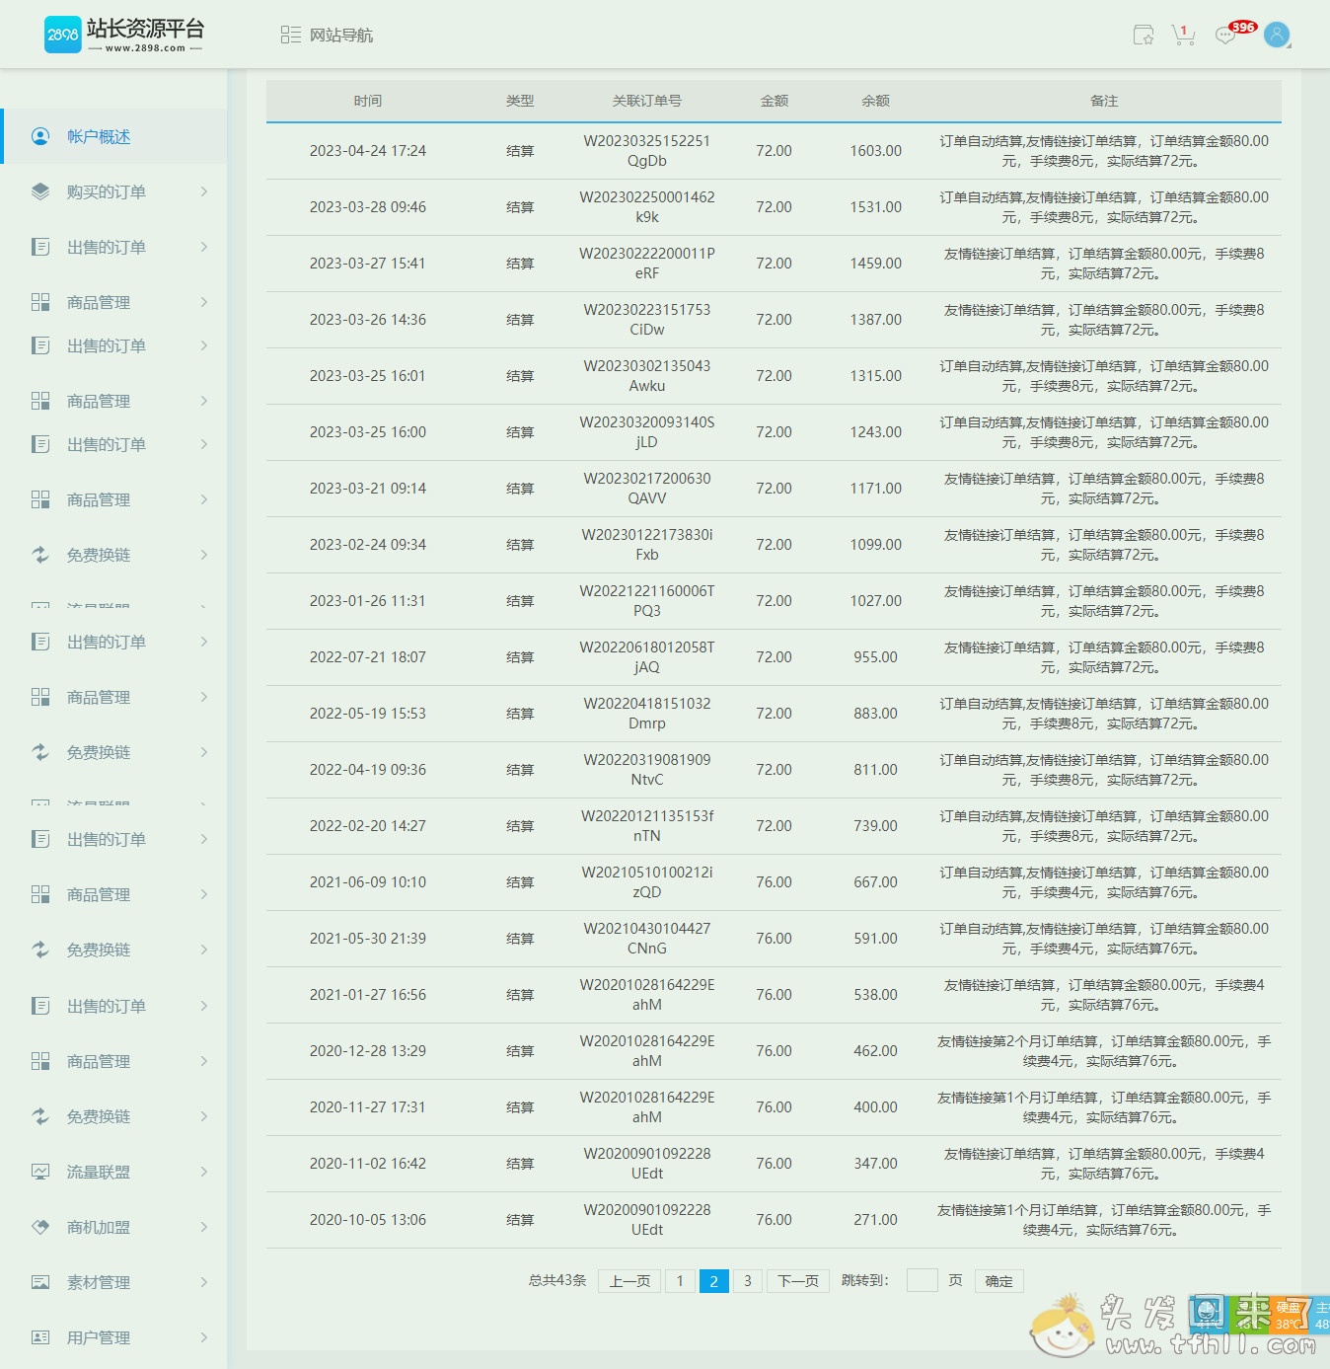Select order number W20230217200630QAVV

[x=647, y=489]
